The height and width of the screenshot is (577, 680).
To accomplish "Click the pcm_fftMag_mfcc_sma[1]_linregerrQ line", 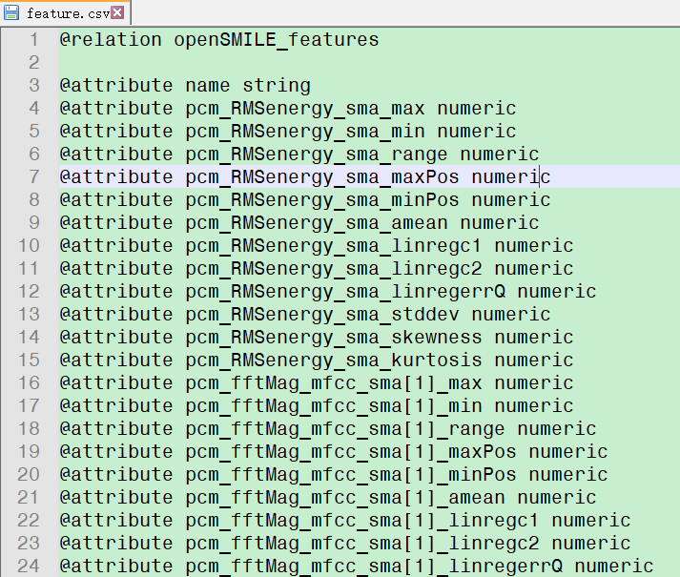I will [x=357, y=567].
